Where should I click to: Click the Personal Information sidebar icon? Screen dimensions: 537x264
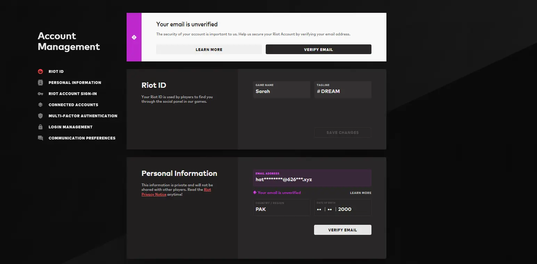pos(40,83)
